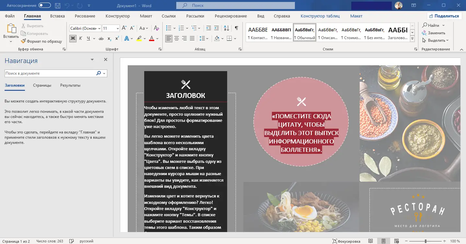This screenshot has height=244, width=466.
Task: Switch to the Конструктор таблиц tab
Action: pyautogui.click(x=320, y=16)
